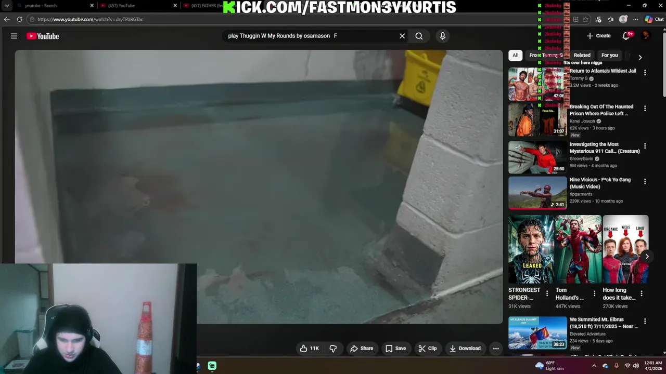Open Copilot Chat
The image size is (666, 374).
[654, 19]
